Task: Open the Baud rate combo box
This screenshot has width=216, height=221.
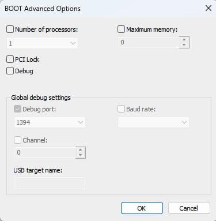Action: point(153,122)
